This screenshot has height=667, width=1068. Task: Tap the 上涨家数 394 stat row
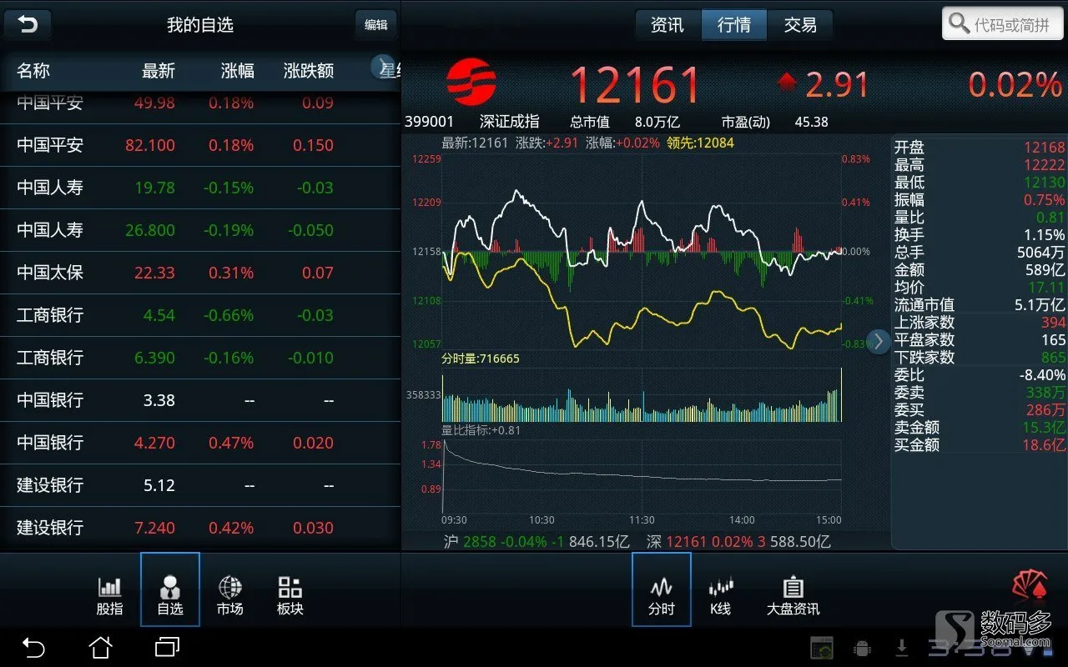[x=980, y=322]
